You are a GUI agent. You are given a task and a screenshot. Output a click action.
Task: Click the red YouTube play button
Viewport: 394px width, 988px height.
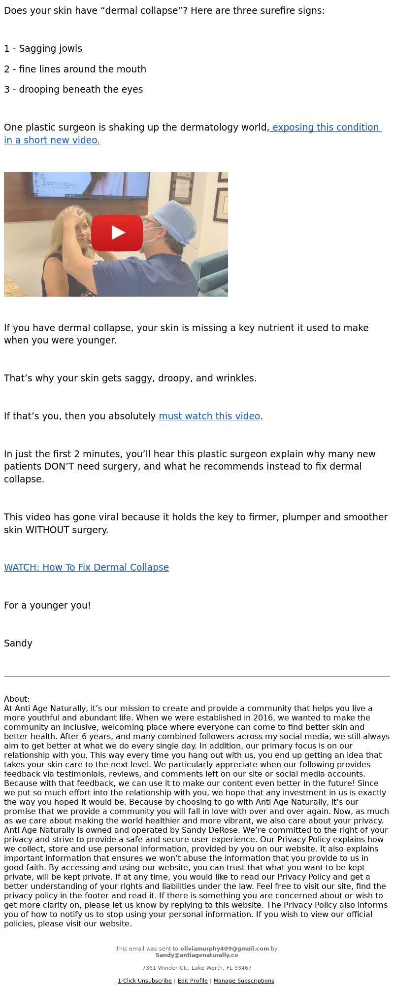(117, 233)
